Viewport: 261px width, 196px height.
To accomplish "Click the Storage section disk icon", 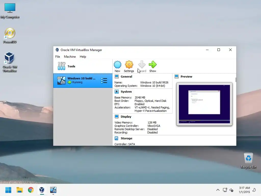I will (x=116, y=138).
